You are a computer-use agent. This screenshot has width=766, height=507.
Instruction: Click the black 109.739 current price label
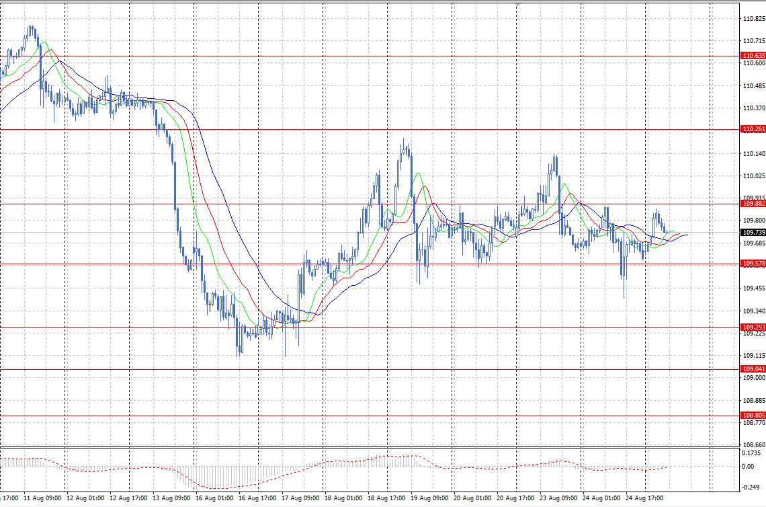pyautogui.click(x=753, y=232)
